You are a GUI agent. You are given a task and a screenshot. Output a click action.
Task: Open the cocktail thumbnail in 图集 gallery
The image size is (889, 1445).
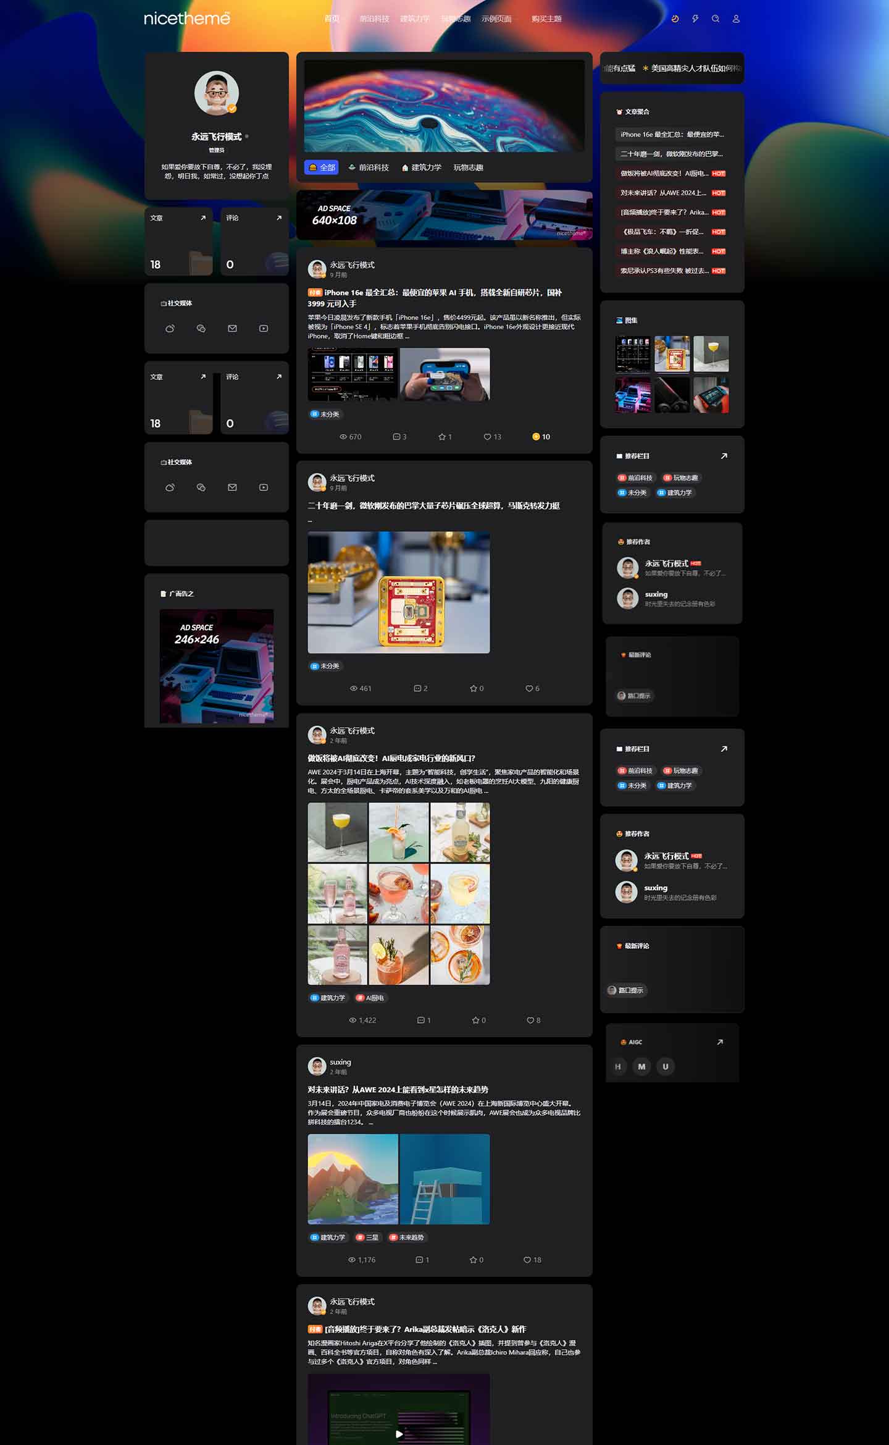[711, 353]
